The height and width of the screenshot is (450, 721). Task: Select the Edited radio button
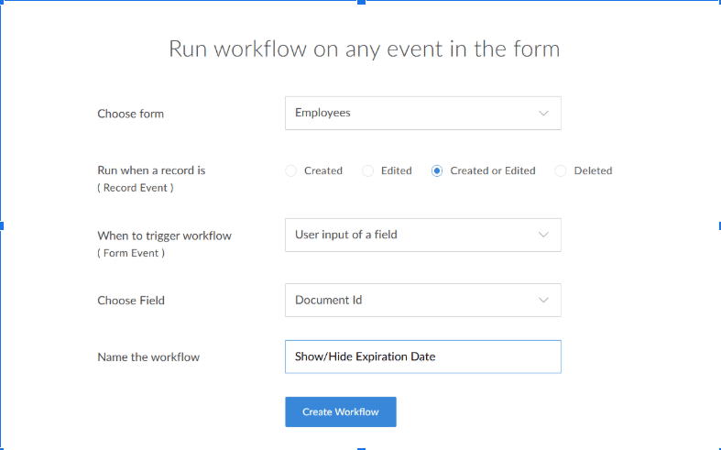pyautogui.click(x=368, y=170)
